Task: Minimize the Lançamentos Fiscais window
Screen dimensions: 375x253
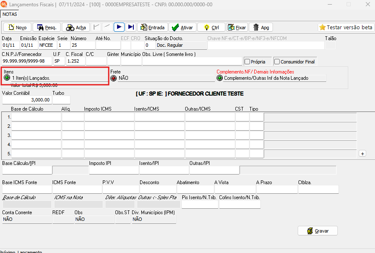Action: (x=330, y=4)
